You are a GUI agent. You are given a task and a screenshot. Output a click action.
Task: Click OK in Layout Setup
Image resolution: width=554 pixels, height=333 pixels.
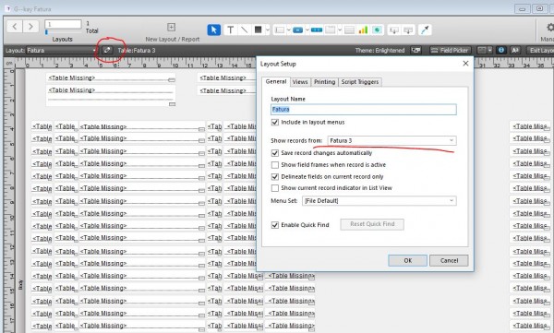pyautogui.click(x=408, y=261)
